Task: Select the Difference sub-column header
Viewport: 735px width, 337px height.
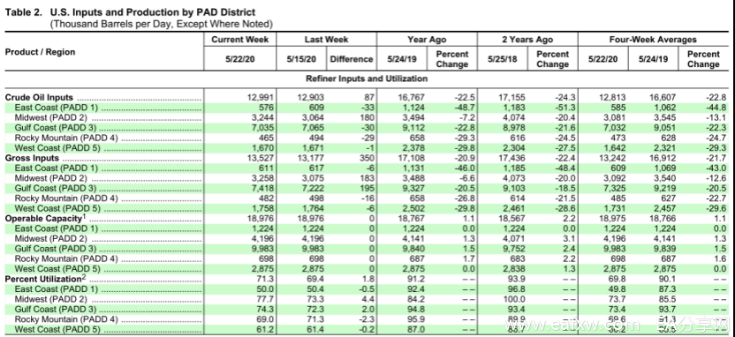Action: 351,59
